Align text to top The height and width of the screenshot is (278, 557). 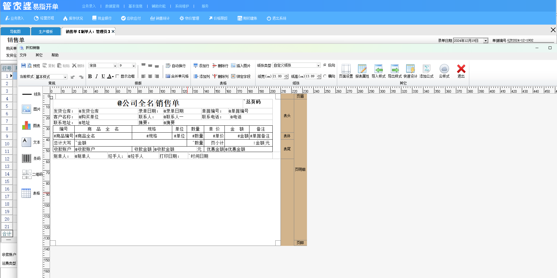coord(143,65)
